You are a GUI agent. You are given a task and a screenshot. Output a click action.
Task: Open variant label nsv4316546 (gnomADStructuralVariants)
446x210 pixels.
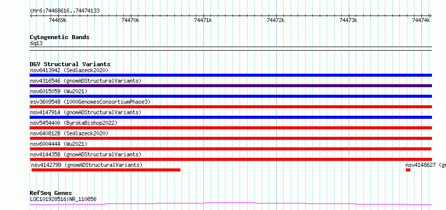(x=86, y=81)
